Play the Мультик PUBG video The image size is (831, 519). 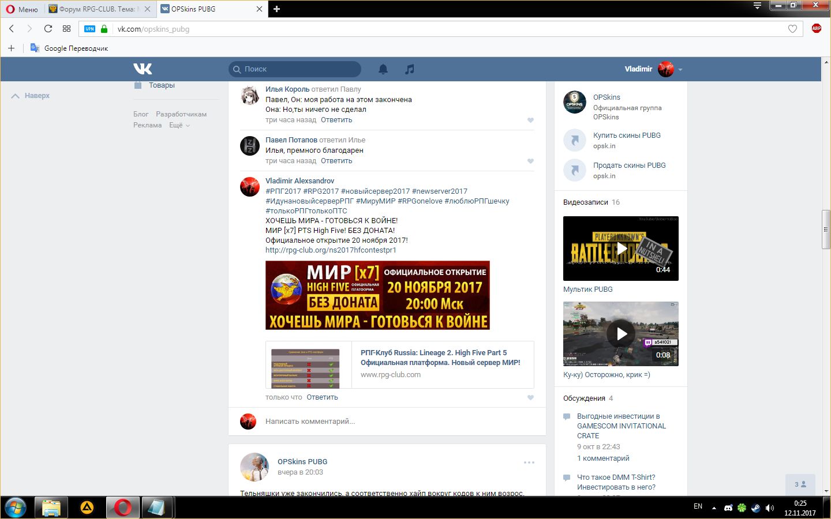coord(621,249)
